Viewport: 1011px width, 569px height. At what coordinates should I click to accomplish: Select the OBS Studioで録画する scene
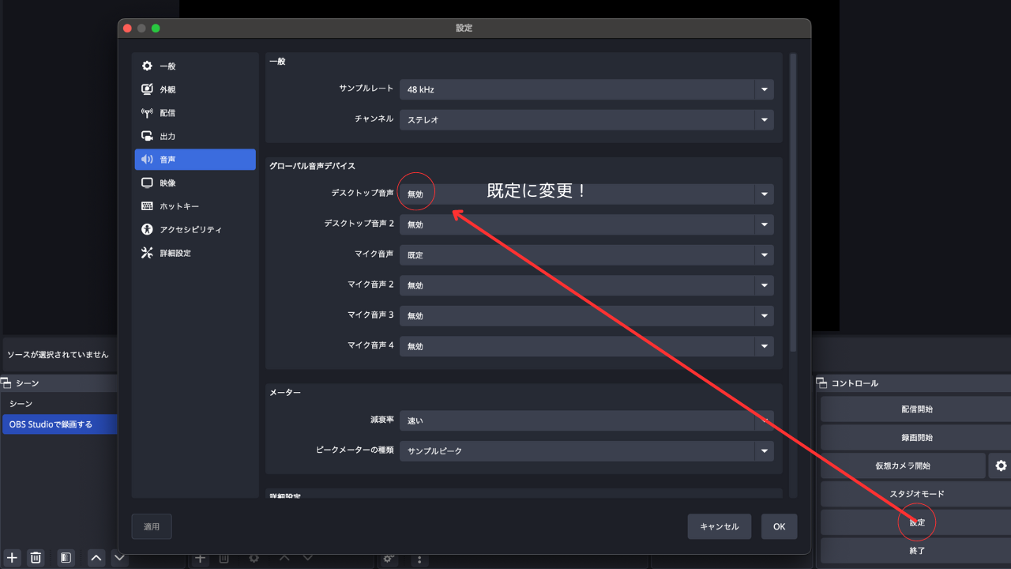pyautogui.click(x=59, y=424)
